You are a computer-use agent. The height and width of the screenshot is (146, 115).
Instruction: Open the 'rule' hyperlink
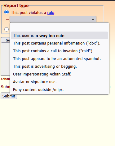click(x=51, y=13)
